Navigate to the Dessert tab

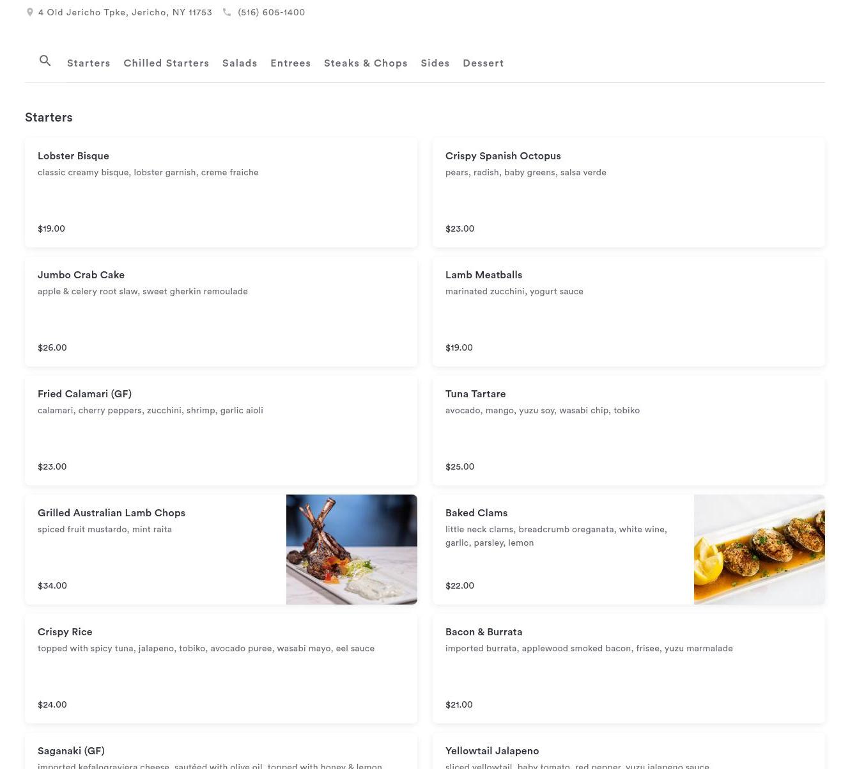(483, 63)
